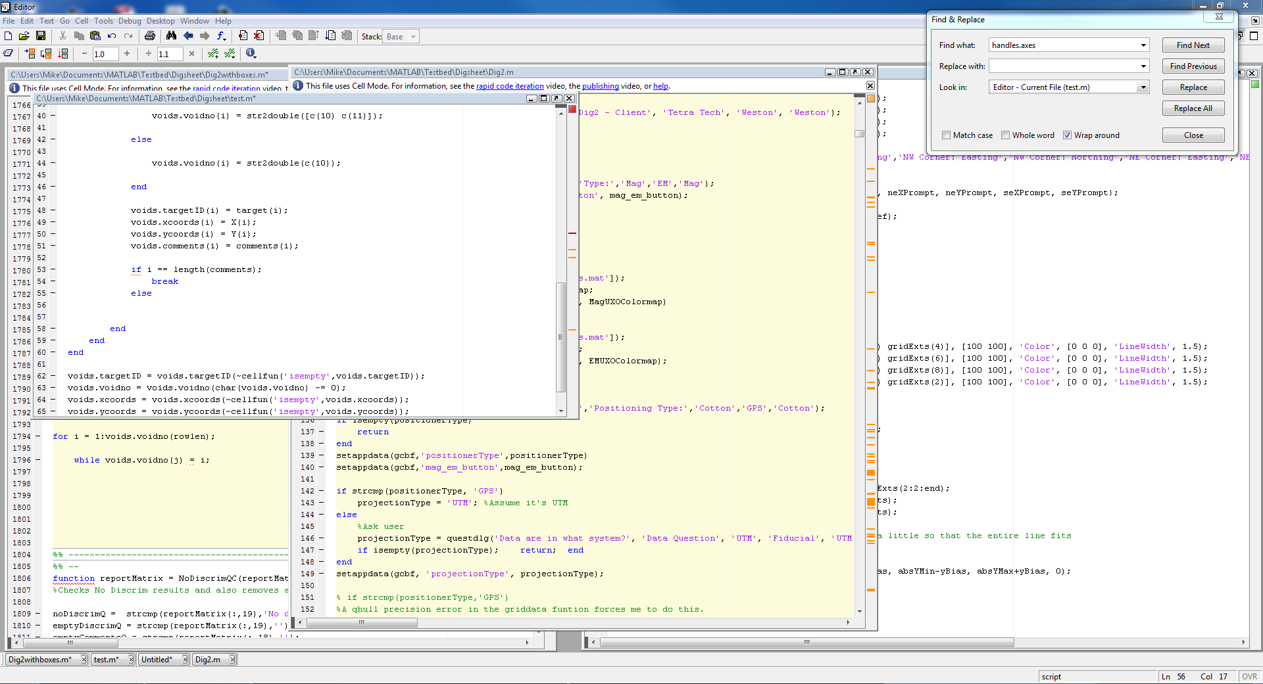Print the current file

[150, 36]
